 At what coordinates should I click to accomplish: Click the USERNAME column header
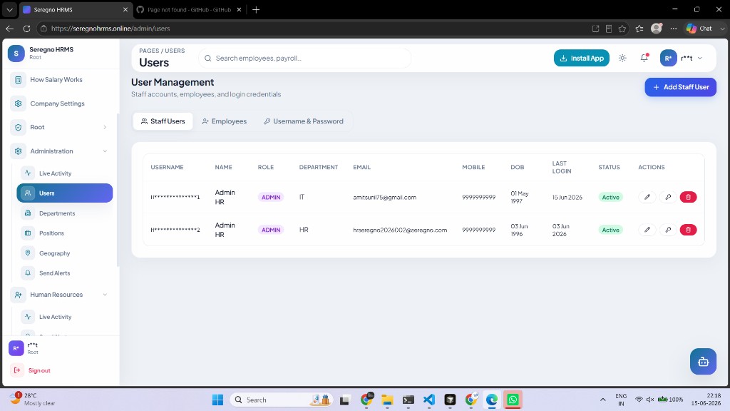(167, 167)
